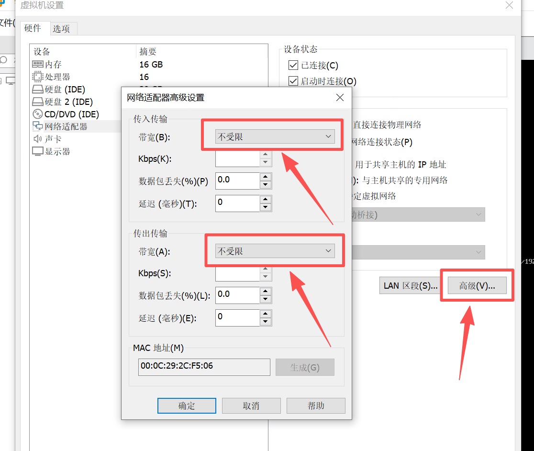Increase incoming 数据包丢失(%)(P) value
The image size is (534, 451).
click(x=265, y=177)
